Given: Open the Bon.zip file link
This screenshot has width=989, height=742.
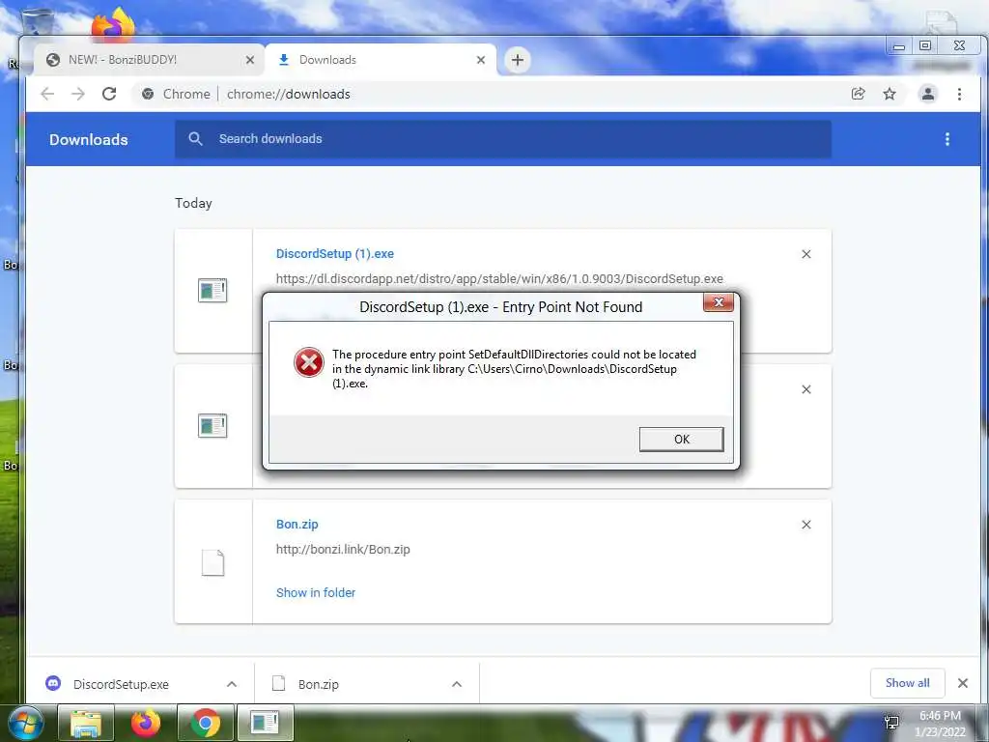Looking at the screenshot, I should point(297,525).
